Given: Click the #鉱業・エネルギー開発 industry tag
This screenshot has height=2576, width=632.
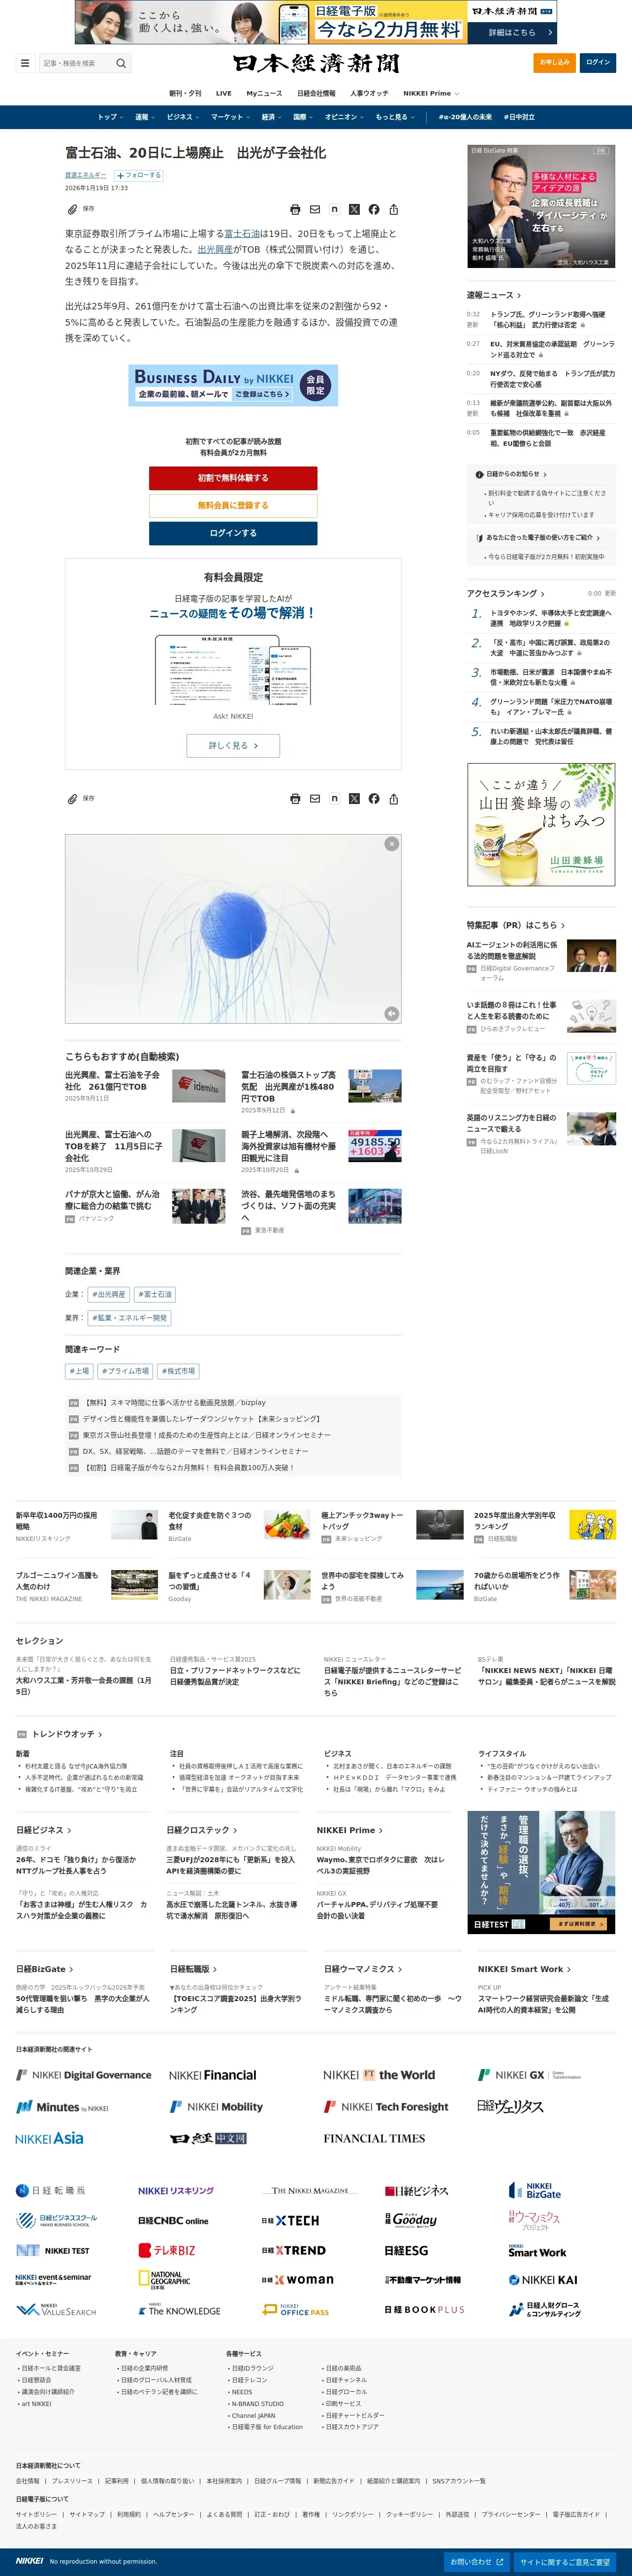Looking at the screenshot, I should click(130, 1318).
